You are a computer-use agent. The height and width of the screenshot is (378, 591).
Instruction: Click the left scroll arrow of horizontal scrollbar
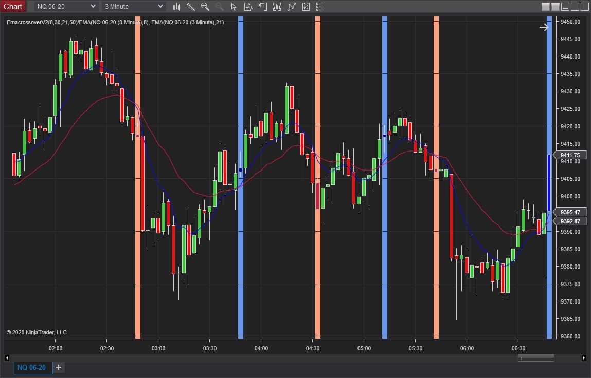(x=6, y=357)
